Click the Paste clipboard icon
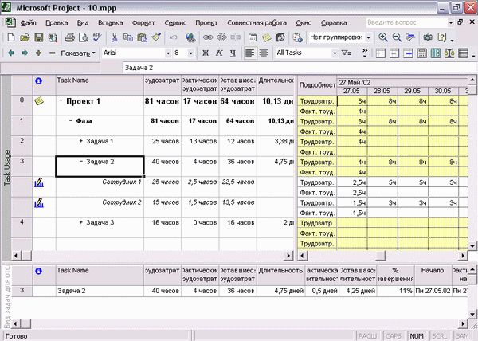Viewport: 478px width, 341px height. (142, 37)
